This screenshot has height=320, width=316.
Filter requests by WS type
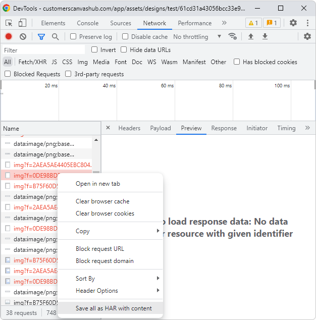click(151, 62)
